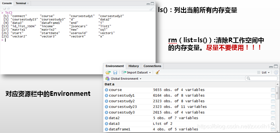Inspect data3 list with the magnifier icon
Image resolution: width=280 pixels, height=133 pixels.
[273, 124]
